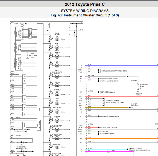Click the 'BRAKE IND' label

pos(57,144)
